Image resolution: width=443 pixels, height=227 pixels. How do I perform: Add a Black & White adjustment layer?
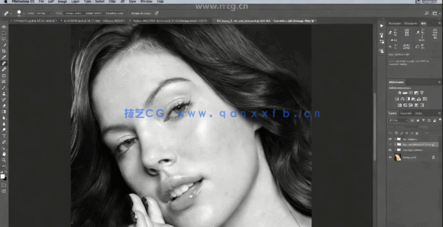coord(407,99)
